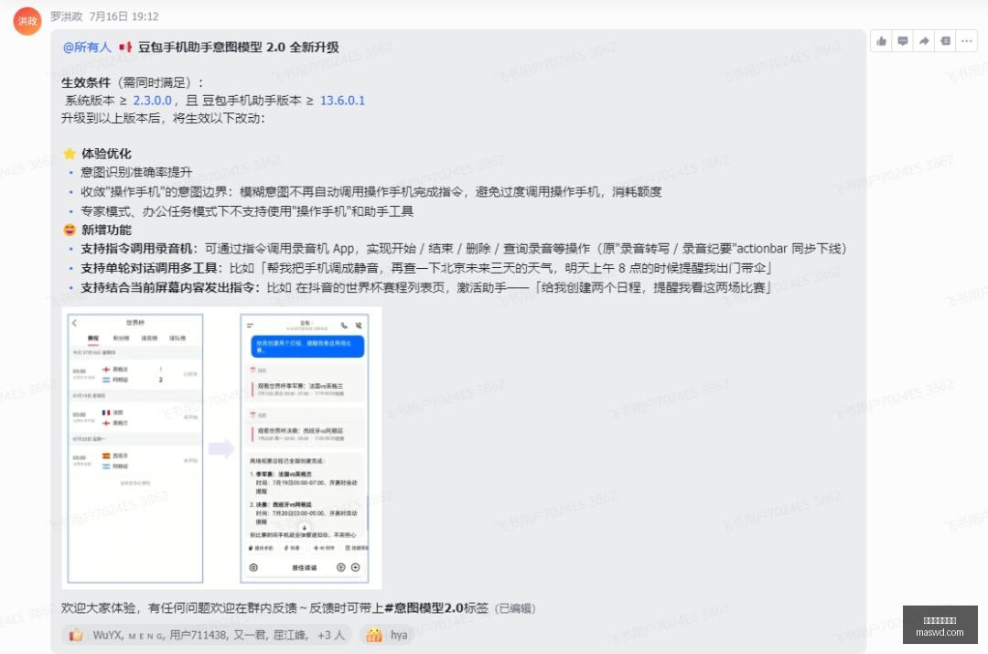This screenshot has width=988, height=654.
Task: Click sender name 罗洪政
Action: pyautogui.click(x=66, y=16)
